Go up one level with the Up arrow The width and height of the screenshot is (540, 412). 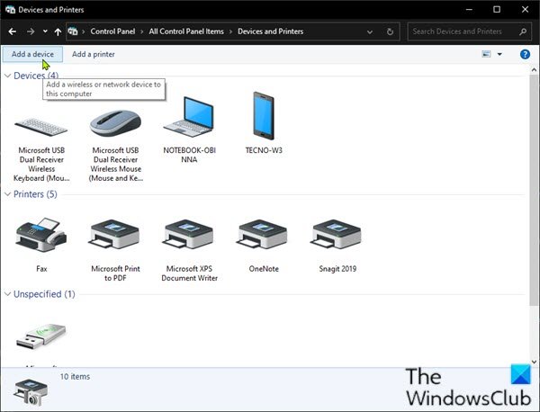point(58,32)
